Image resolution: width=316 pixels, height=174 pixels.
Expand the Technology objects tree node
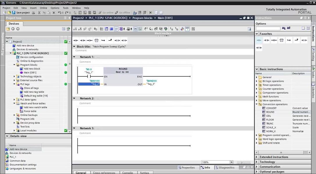[14, 76]
